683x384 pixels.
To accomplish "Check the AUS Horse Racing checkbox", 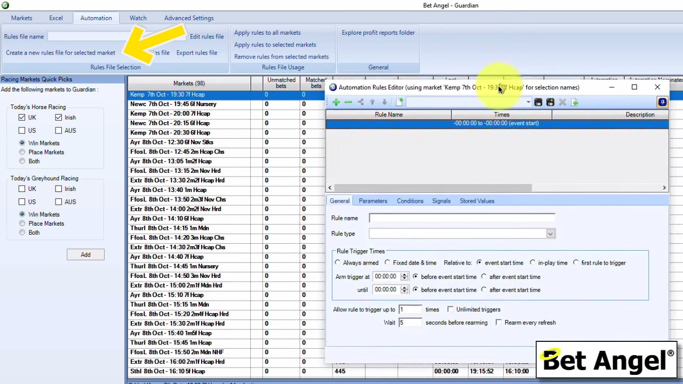I will tap(59, 130).
